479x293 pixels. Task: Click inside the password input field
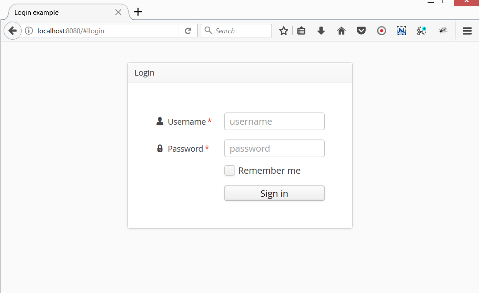274,148
